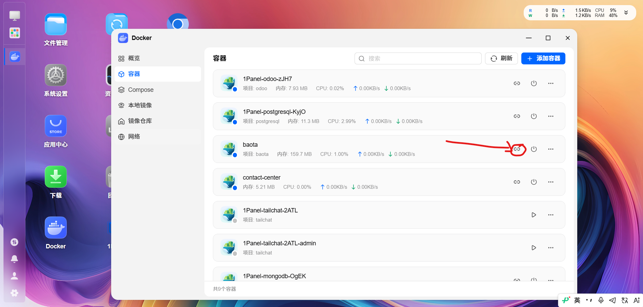The width and height of the screenshot is (643, 307).
Task: Open 网络 network section
Action: (158, 137)
